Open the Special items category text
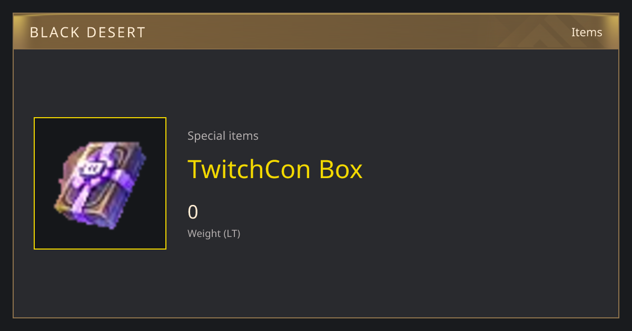 (223, 136)
